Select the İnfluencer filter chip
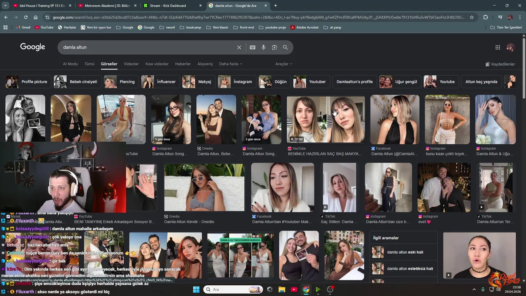The height and width of the screenshot is (296, 526). tap(160, 82)
